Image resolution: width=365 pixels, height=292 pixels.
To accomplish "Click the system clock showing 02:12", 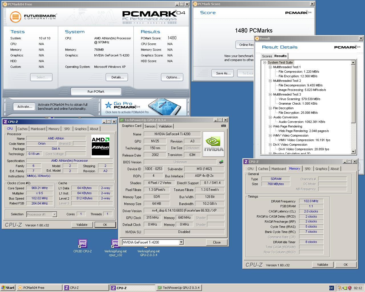I will pos(358,288).
